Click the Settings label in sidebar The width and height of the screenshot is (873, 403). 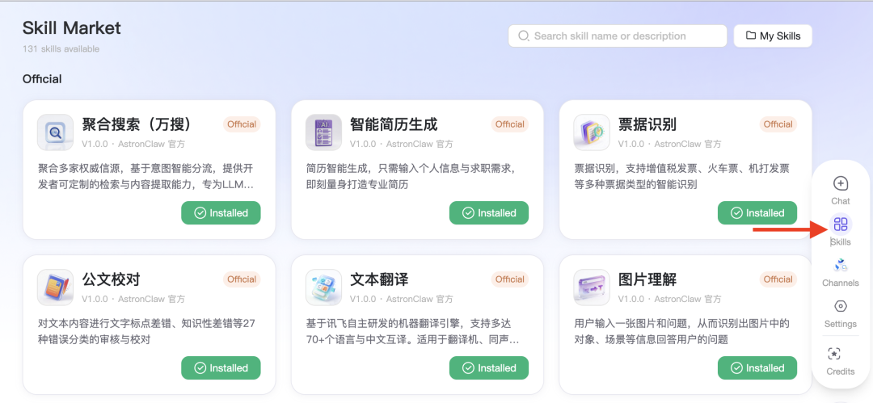click(841, 324)
